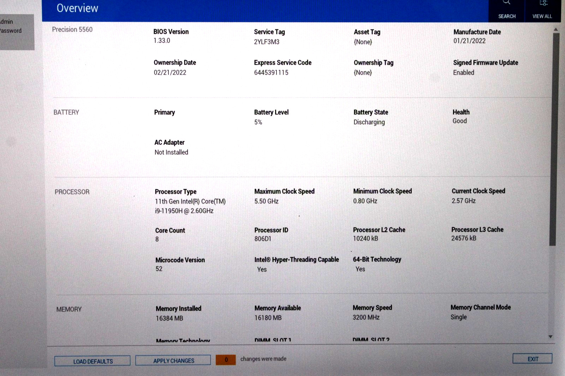Image resolution: width=565 pixels, height=376 pixels.
Task: Click Processor L3 Cache 24576 kB
Action: pyautogui.click(x=464, y=238)
